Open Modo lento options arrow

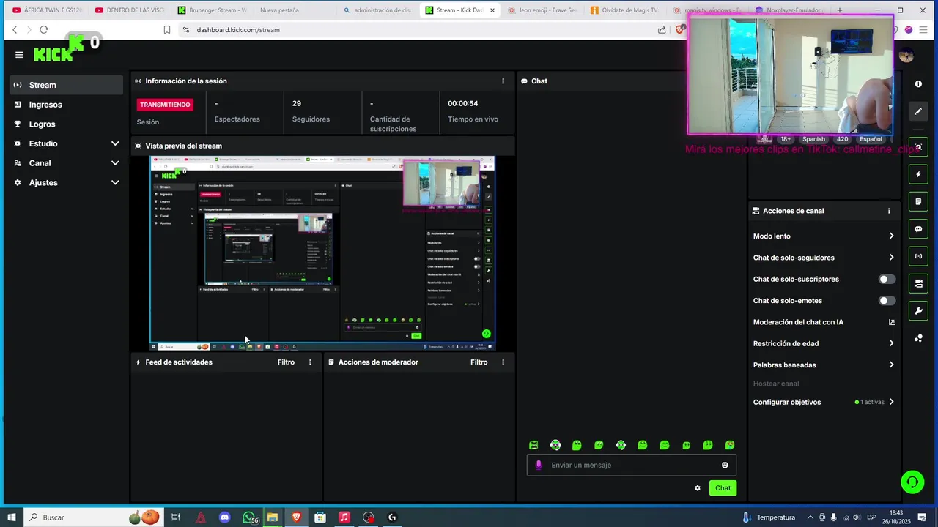(x=891, y=236)
